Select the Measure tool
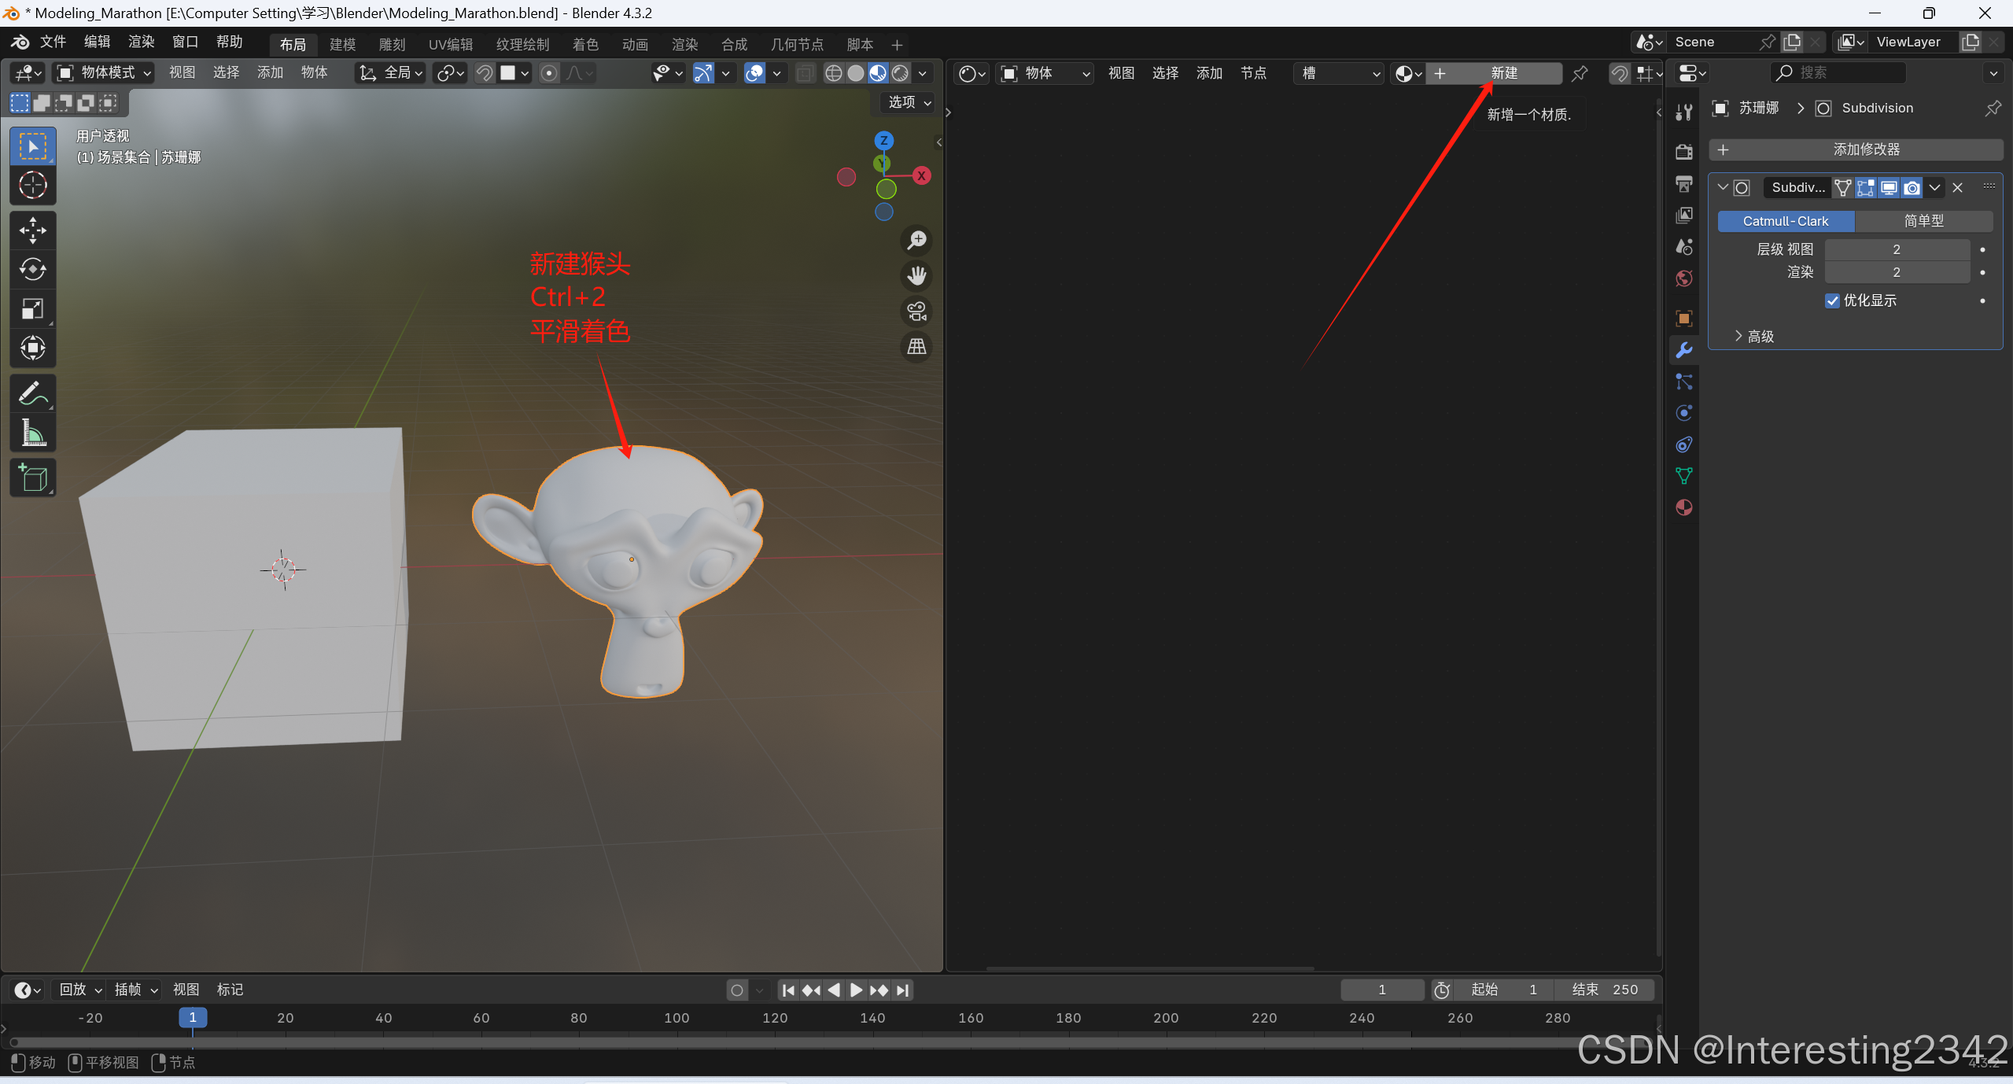 point(32,432)
